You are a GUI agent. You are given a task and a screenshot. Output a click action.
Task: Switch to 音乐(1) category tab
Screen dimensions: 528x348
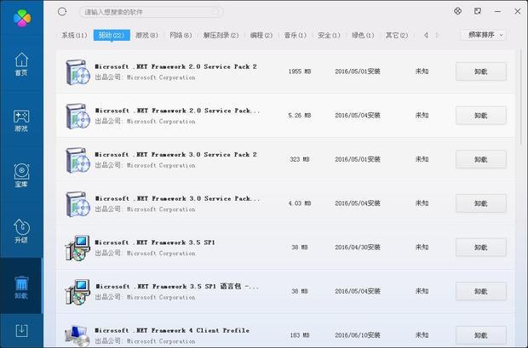pyautogui.click(x=296, y=35)
